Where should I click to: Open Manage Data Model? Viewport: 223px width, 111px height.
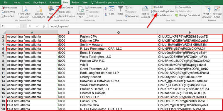coord(188,15)
